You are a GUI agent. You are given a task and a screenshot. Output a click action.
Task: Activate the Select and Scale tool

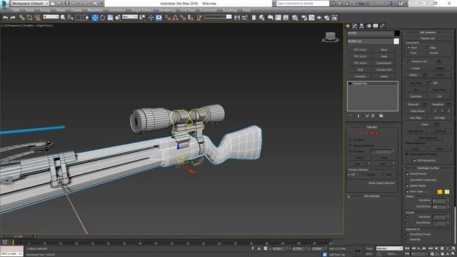pos(110,18)
